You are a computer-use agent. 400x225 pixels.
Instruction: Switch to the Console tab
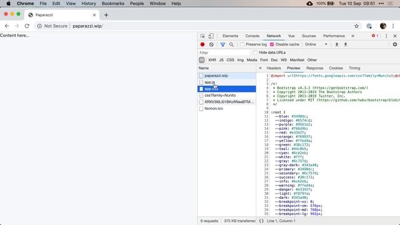[252, 36]
